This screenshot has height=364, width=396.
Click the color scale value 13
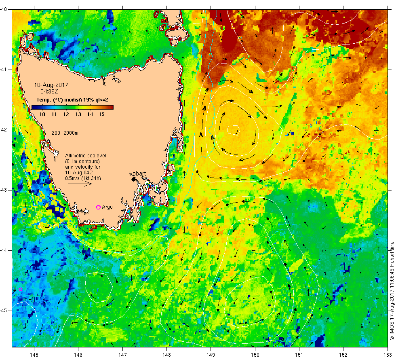(78, 114)
